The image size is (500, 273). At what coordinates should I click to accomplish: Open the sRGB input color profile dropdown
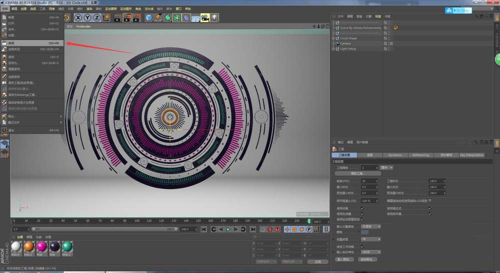(370, 252)
